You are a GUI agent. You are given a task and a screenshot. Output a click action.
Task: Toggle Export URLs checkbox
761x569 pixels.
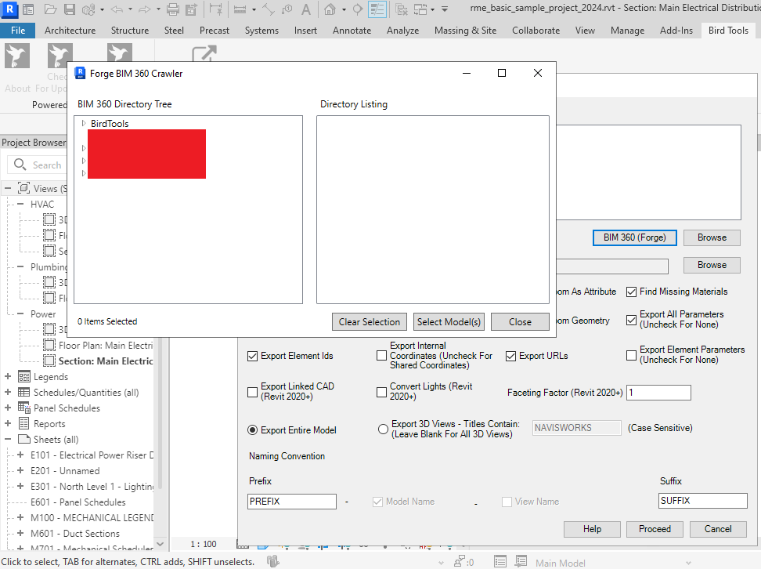point(510,356)
